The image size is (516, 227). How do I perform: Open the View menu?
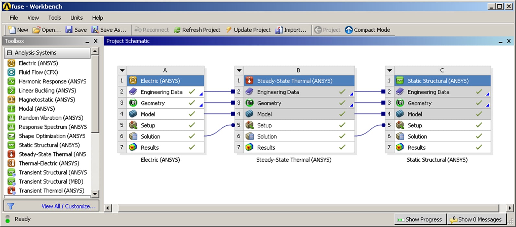point(33,18)
